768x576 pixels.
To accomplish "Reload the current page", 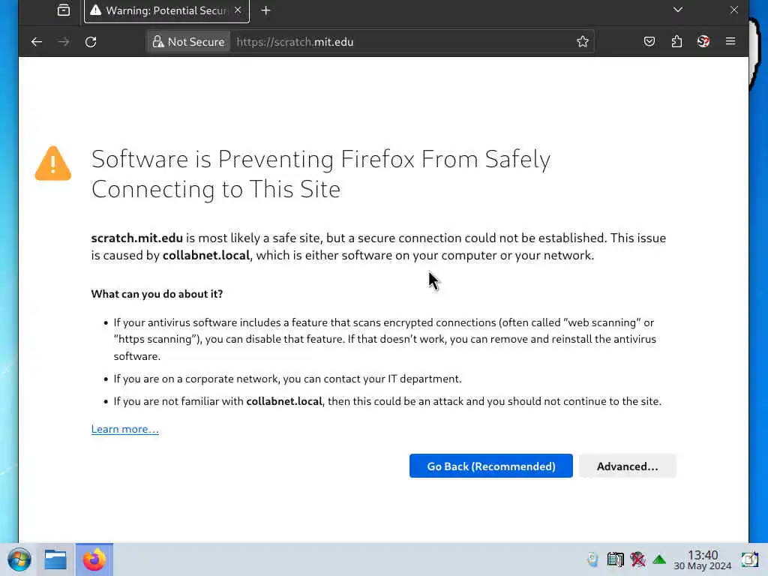I will coord(91,42).
